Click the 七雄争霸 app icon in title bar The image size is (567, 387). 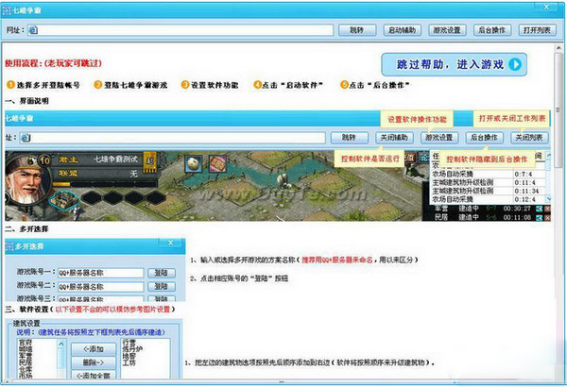(7, 10)
